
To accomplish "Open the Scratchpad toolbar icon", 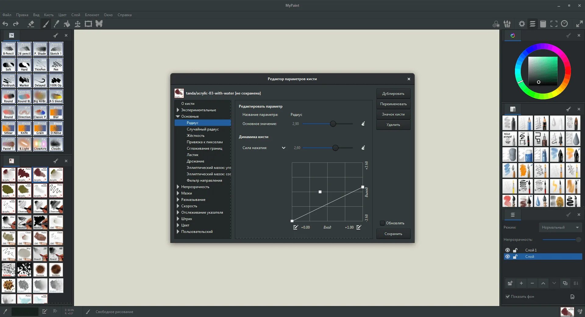I will pos(543,24).
